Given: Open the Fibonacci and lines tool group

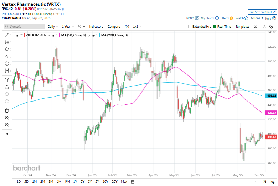Looking at the screenshot, I should click(7, 42).
